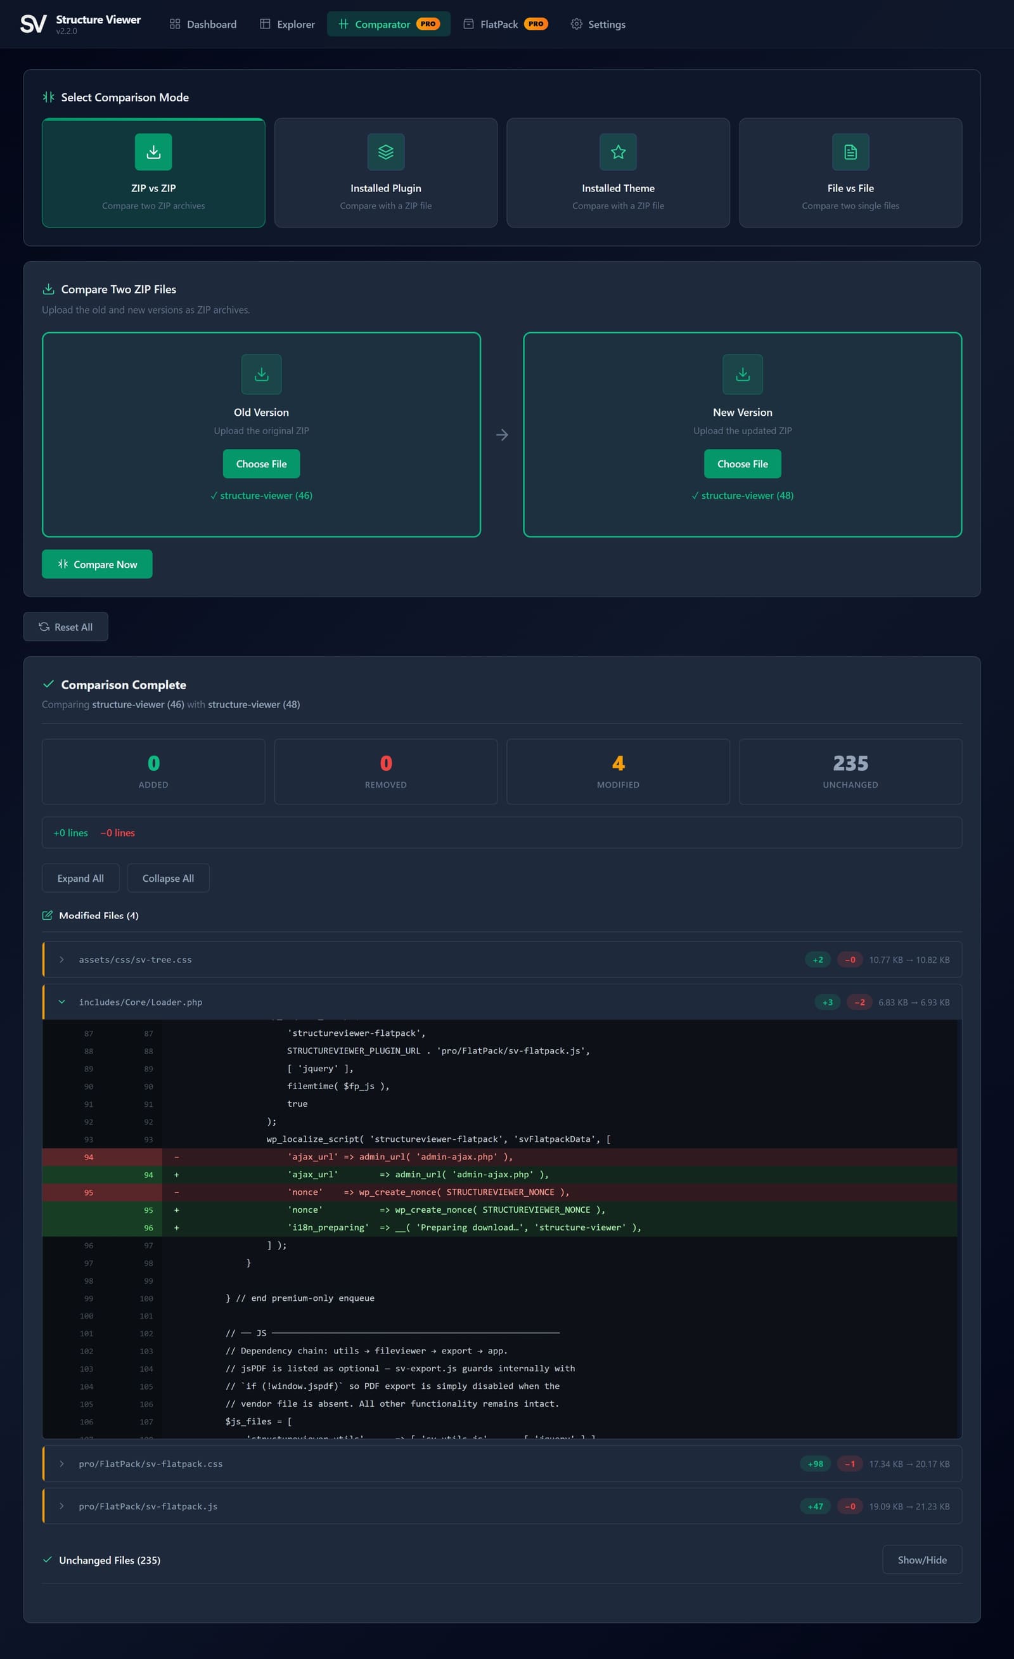
Task: Click the Settings gear icon
Action: tap(576, 24)
